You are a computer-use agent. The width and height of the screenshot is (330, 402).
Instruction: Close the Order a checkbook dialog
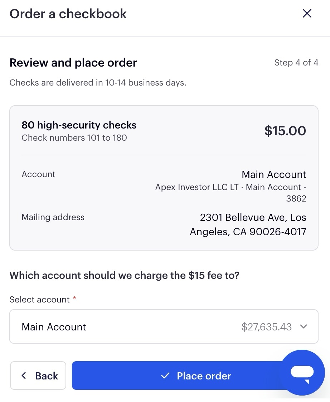tap(307, 13)
